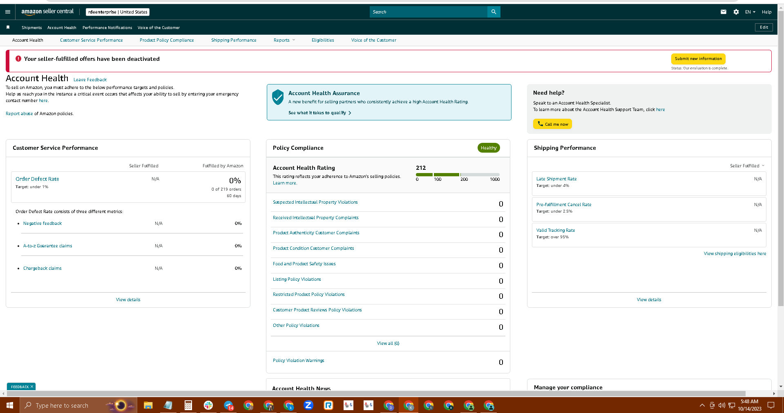Click the Account Health Assurance shield icon
Image resolution: width=784 pixels, height=413 pixels.
coord(278,97)
